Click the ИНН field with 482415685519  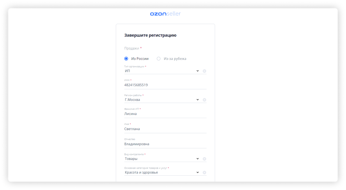(165, 85)
